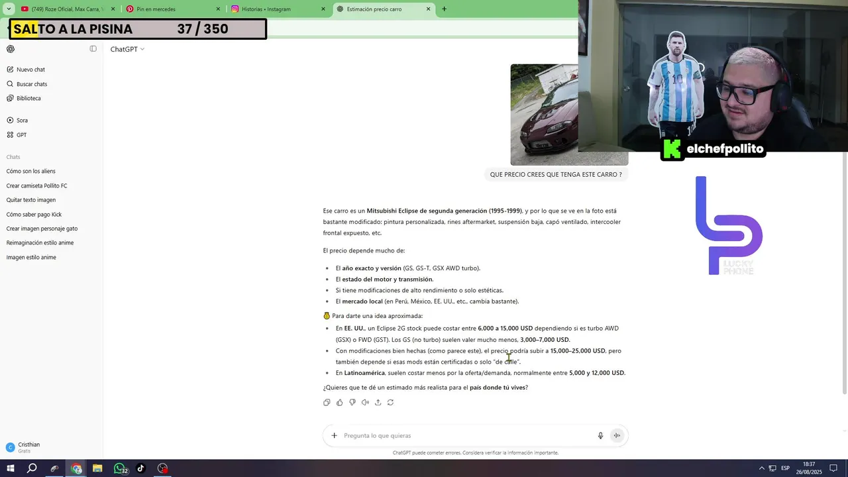The height and width of the screenshot is (477, 848).
Task: Open Windows taskbar search
Action: [32, 468]
